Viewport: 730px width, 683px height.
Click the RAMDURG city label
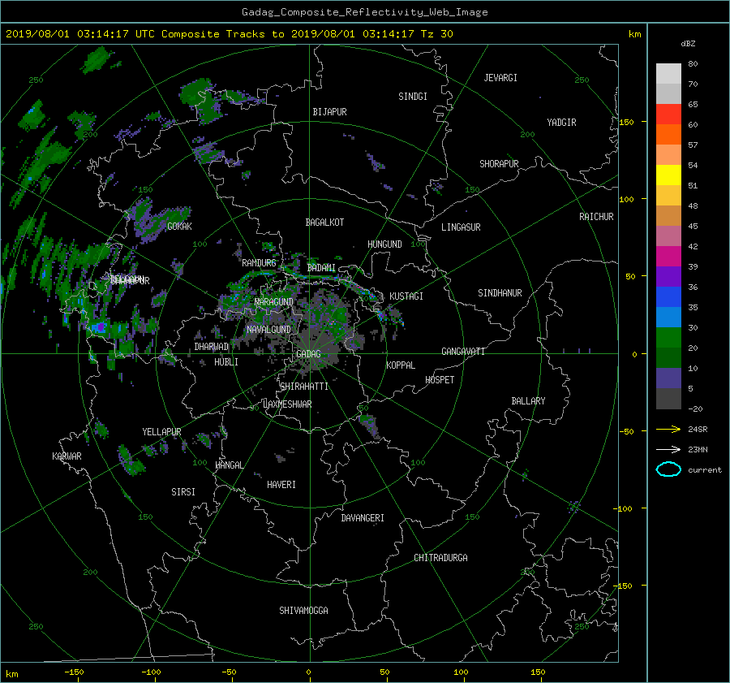pyautogui.click(x=259, y=263)
